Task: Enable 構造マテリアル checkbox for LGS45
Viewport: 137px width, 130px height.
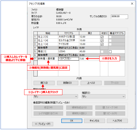Action: click(x=110, y=52)
